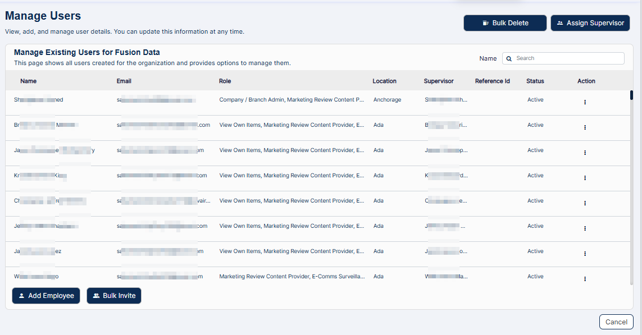Click an 'Ada' location link

pos(378,125)
